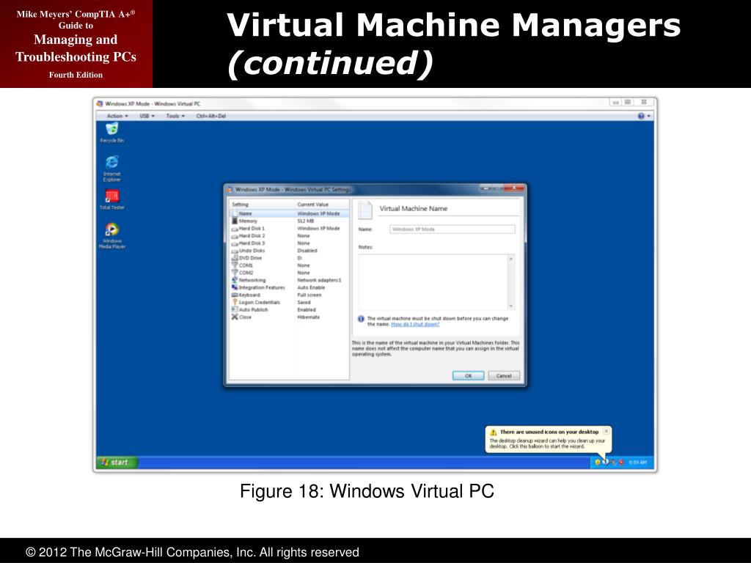The width and height of the screenshot is (751, 563).
Task: Open the Action dropdown menu
Action: pos(117,116)
